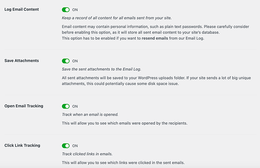This screenshot has height=168, width=260.
Task: Click "Save the sent attachments to the Email Log" text
Action: [x=101, y=69]
